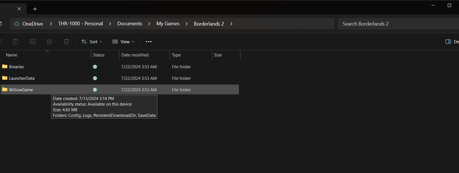Navigate to My Games breadcrumb
This screenshot has width=459, height=173.
click(168, 24)
